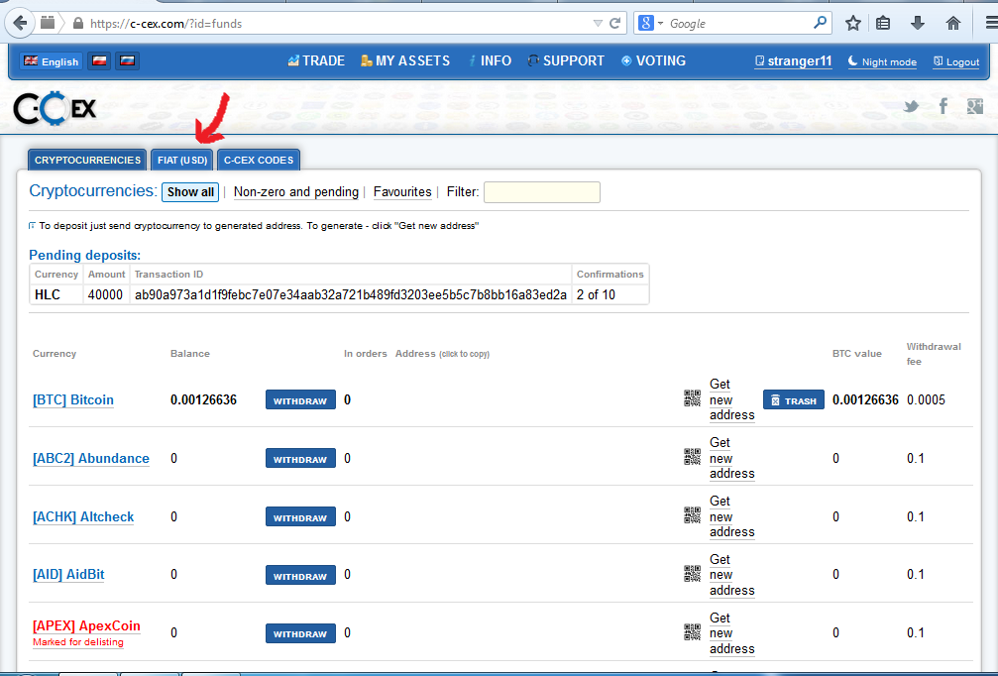Open the stranger11 account link
Screen dimensions: 998x676
click(793, 61)
